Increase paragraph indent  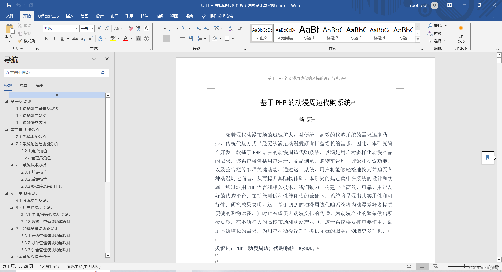point(207,28)
